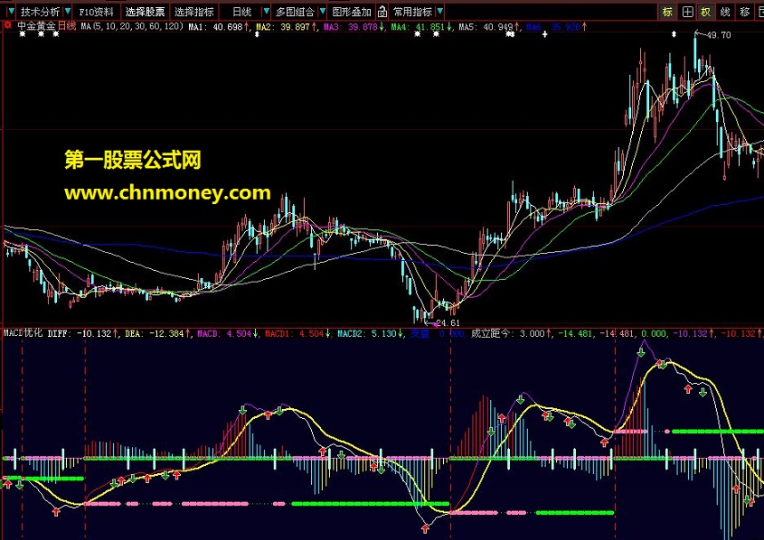Click the 24.61 low price label
The height and width of the screenshot is (540, 764).
click(448, 322)
